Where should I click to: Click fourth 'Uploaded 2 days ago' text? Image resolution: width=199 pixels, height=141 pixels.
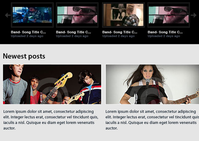164,36
